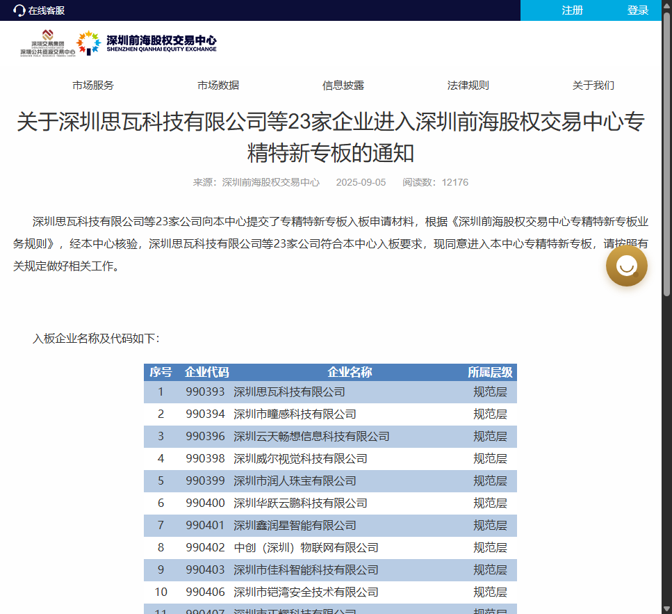Click company code 990399
The height and width of the screenshot is (614, 672).
coord(205,481)
